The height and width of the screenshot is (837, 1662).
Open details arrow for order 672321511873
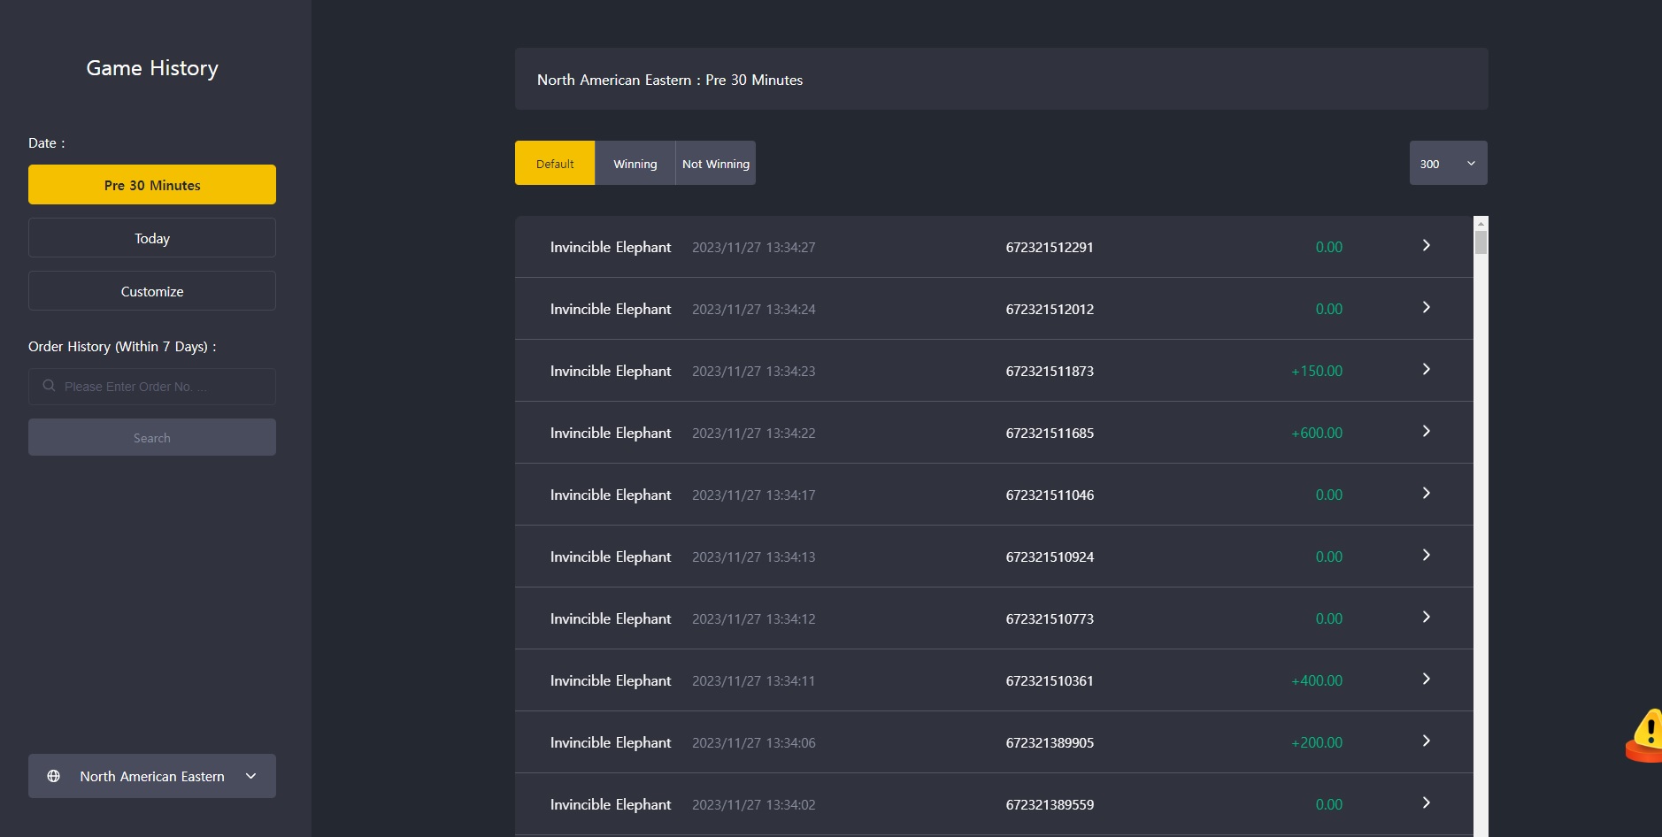pyautogui.click(x=1426, y=369)
